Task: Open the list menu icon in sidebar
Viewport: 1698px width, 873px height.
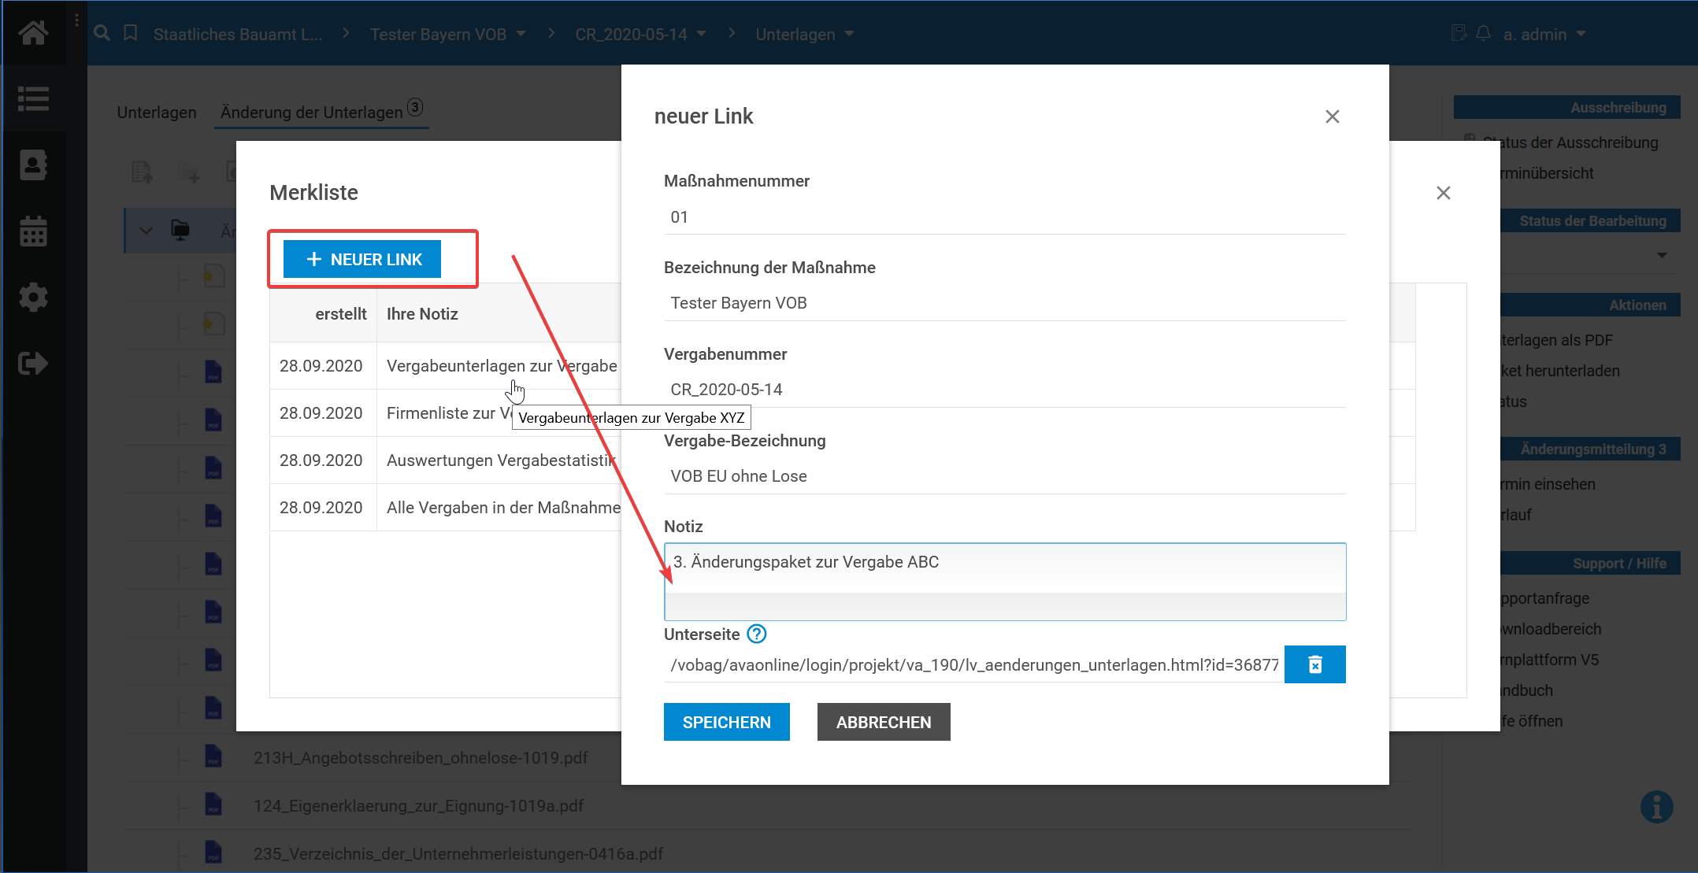Action: pos(33,98)
